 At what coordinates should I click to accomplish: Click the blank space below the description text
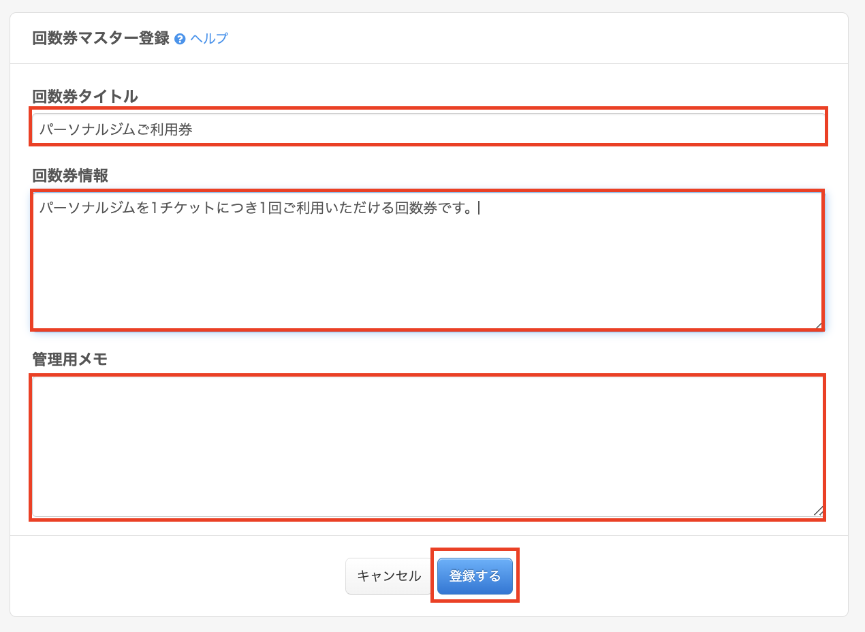[x=428, y=279]
